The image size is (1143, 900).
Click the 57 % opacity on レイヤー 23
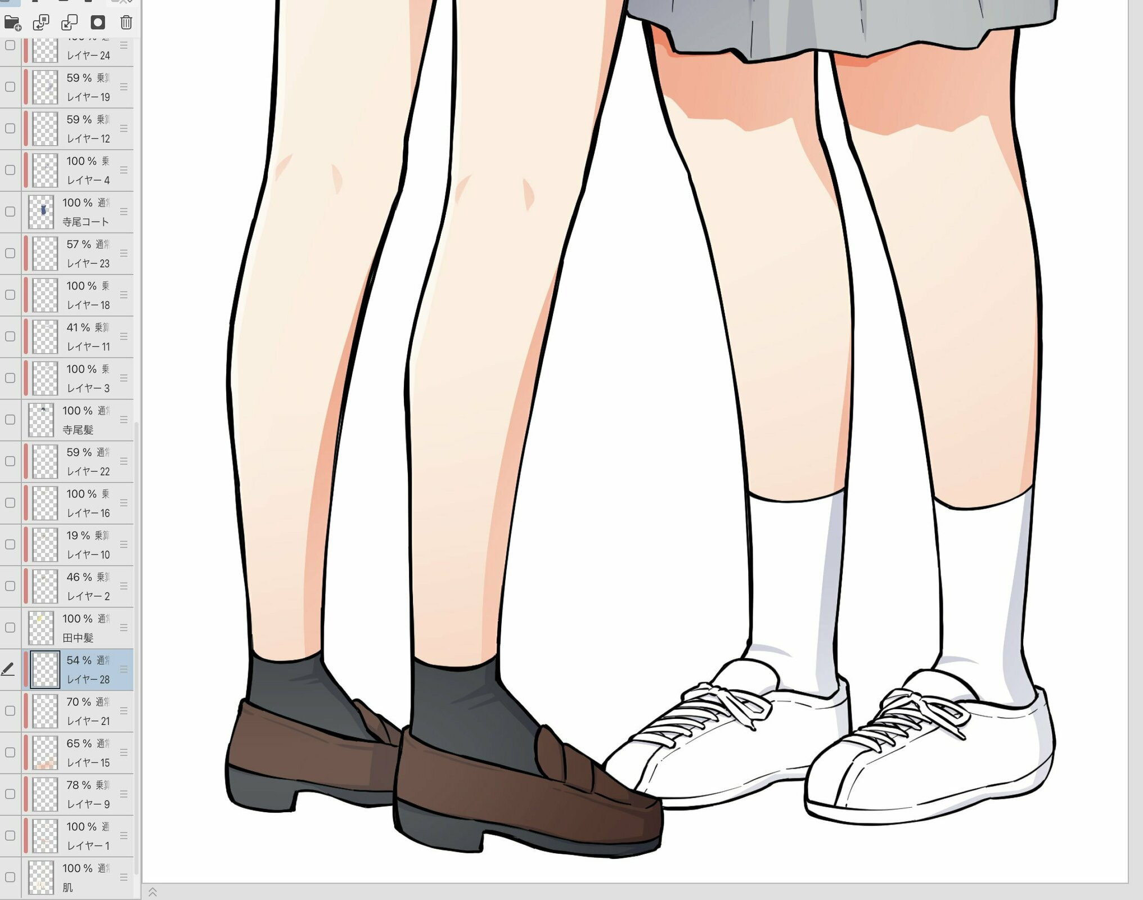pyautogui.click(x=79, y=244)
